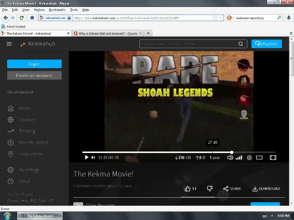
Task: Close the Kekma Movie tab
Action: click(68, 33)
